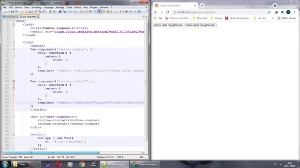The width and height of the screenshot is (300, 168).
Task: Click the Zoom In toolbar icon
Action: tap(70, 12)
